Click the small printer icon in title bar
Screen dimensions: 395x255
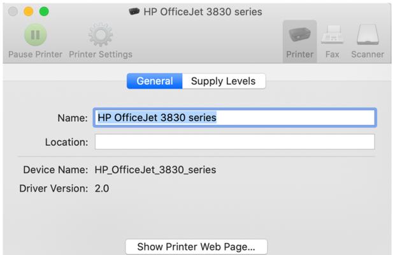(135, 11)
